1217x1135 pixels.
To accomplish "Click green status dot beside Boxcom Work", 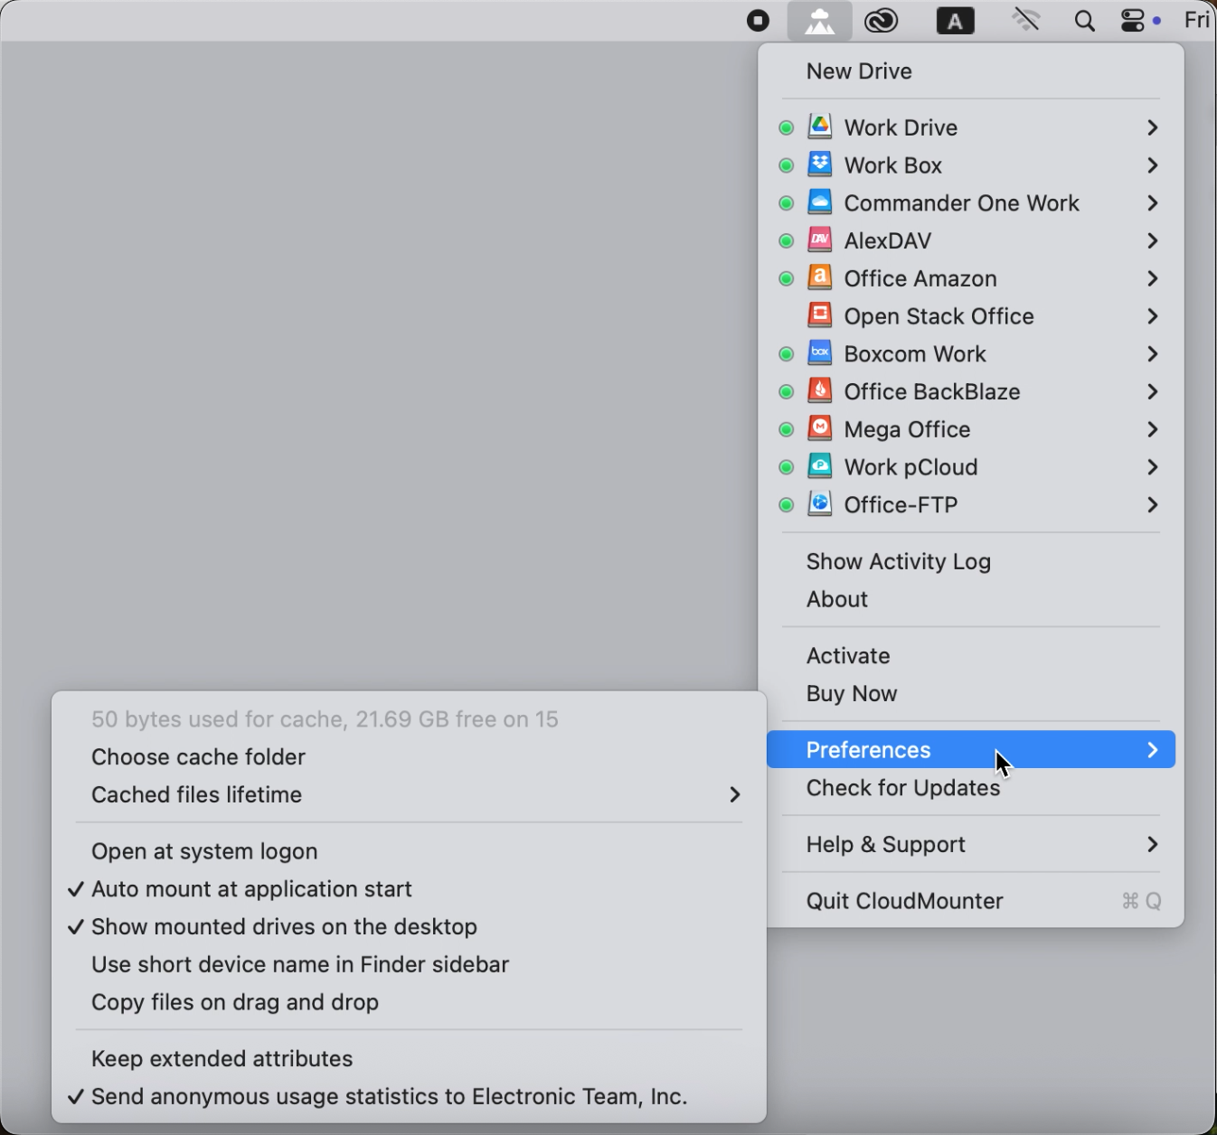I will point(787,354).
